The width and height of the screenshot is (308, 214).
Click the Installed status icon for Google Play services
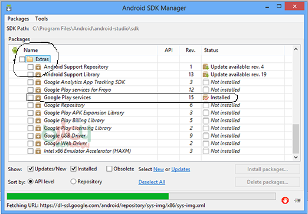[x=206, y=98]
